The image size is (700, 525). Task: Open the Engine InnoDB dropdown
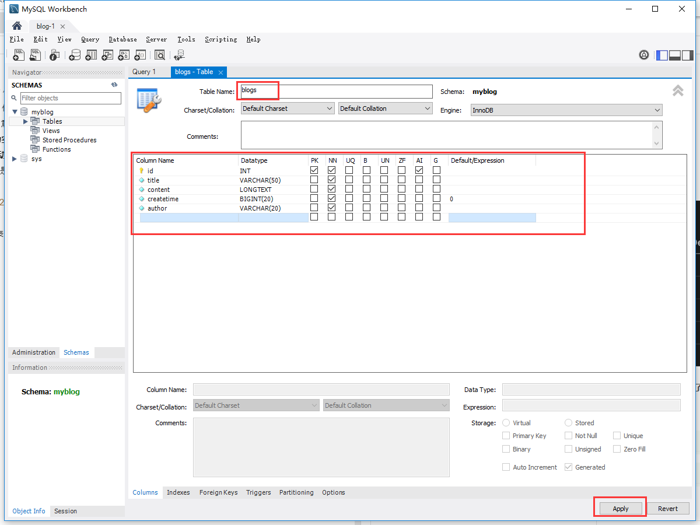coord(566,110)
